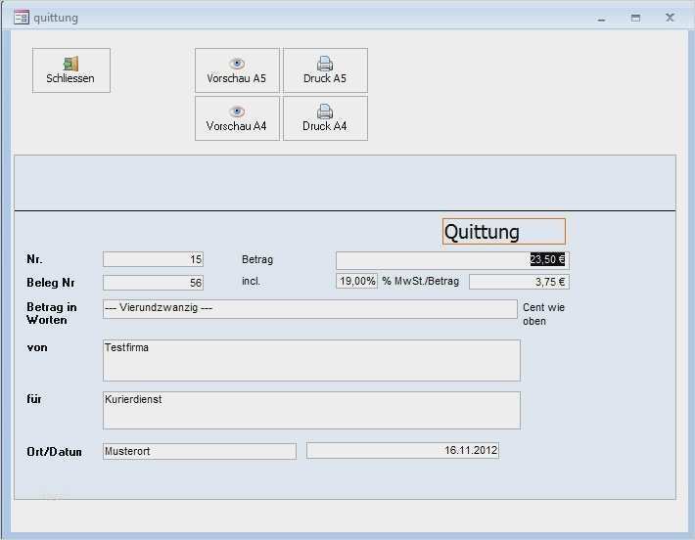695x540 pixels.
Task: Click the Betrag field with 23,50 €
Action: [x=452, y=260]
